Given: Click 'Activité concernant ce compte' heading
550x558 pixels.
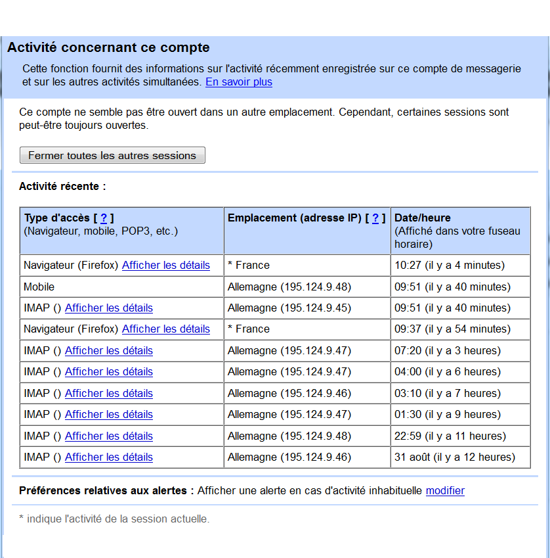Looking at the screenshot, I should pyautogui.click(x=108, y=47).
